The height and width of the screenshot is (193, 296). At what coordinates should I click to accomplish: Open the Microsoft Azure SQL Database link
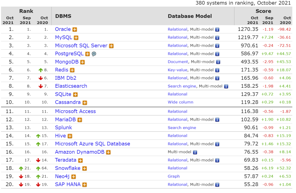click(93, 144)
